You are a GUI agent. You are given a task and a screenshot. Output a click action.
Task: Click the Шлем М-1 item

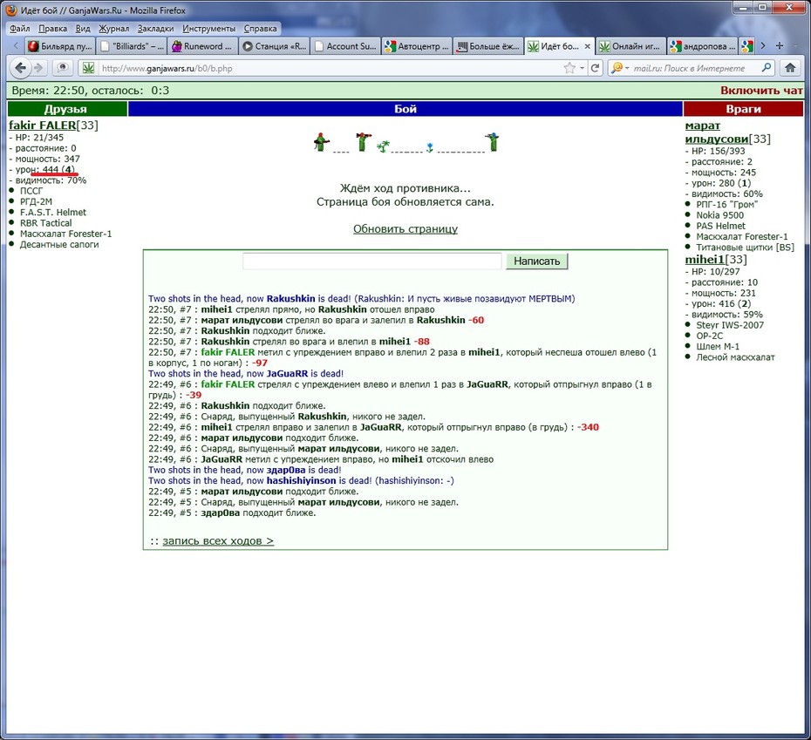tap(718, 347)
